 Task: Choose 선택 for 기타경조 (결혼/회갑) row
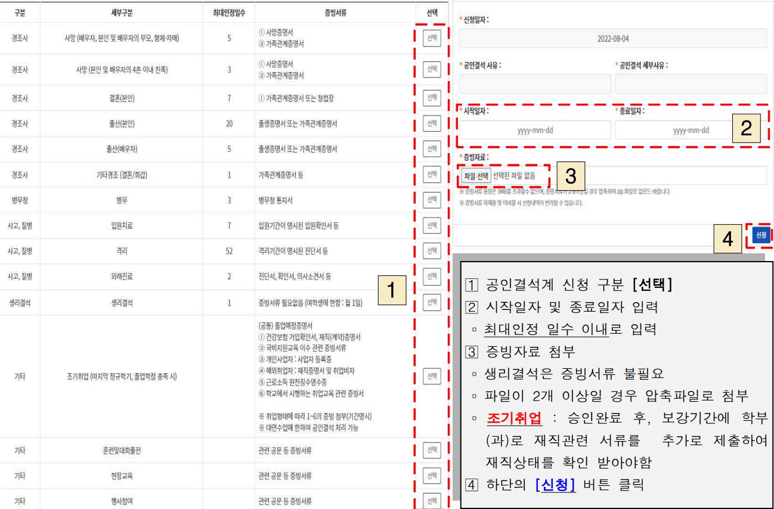(x=431, y=173)
